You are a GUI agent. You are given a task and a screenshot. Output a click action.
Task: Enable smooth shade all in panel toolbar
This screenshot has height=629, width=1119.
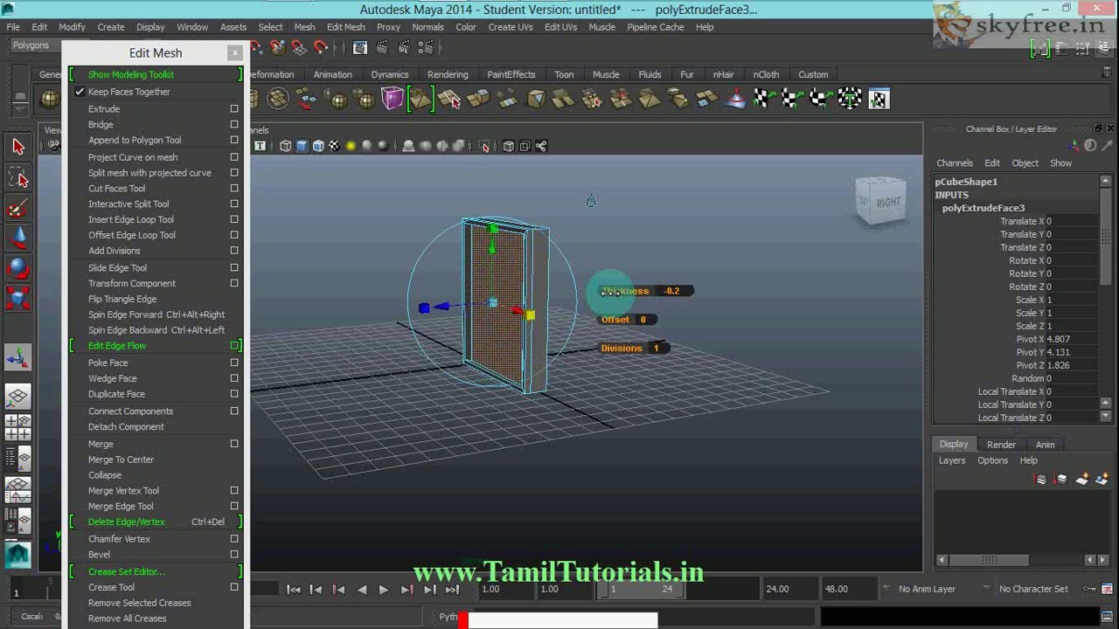[302, 146]
